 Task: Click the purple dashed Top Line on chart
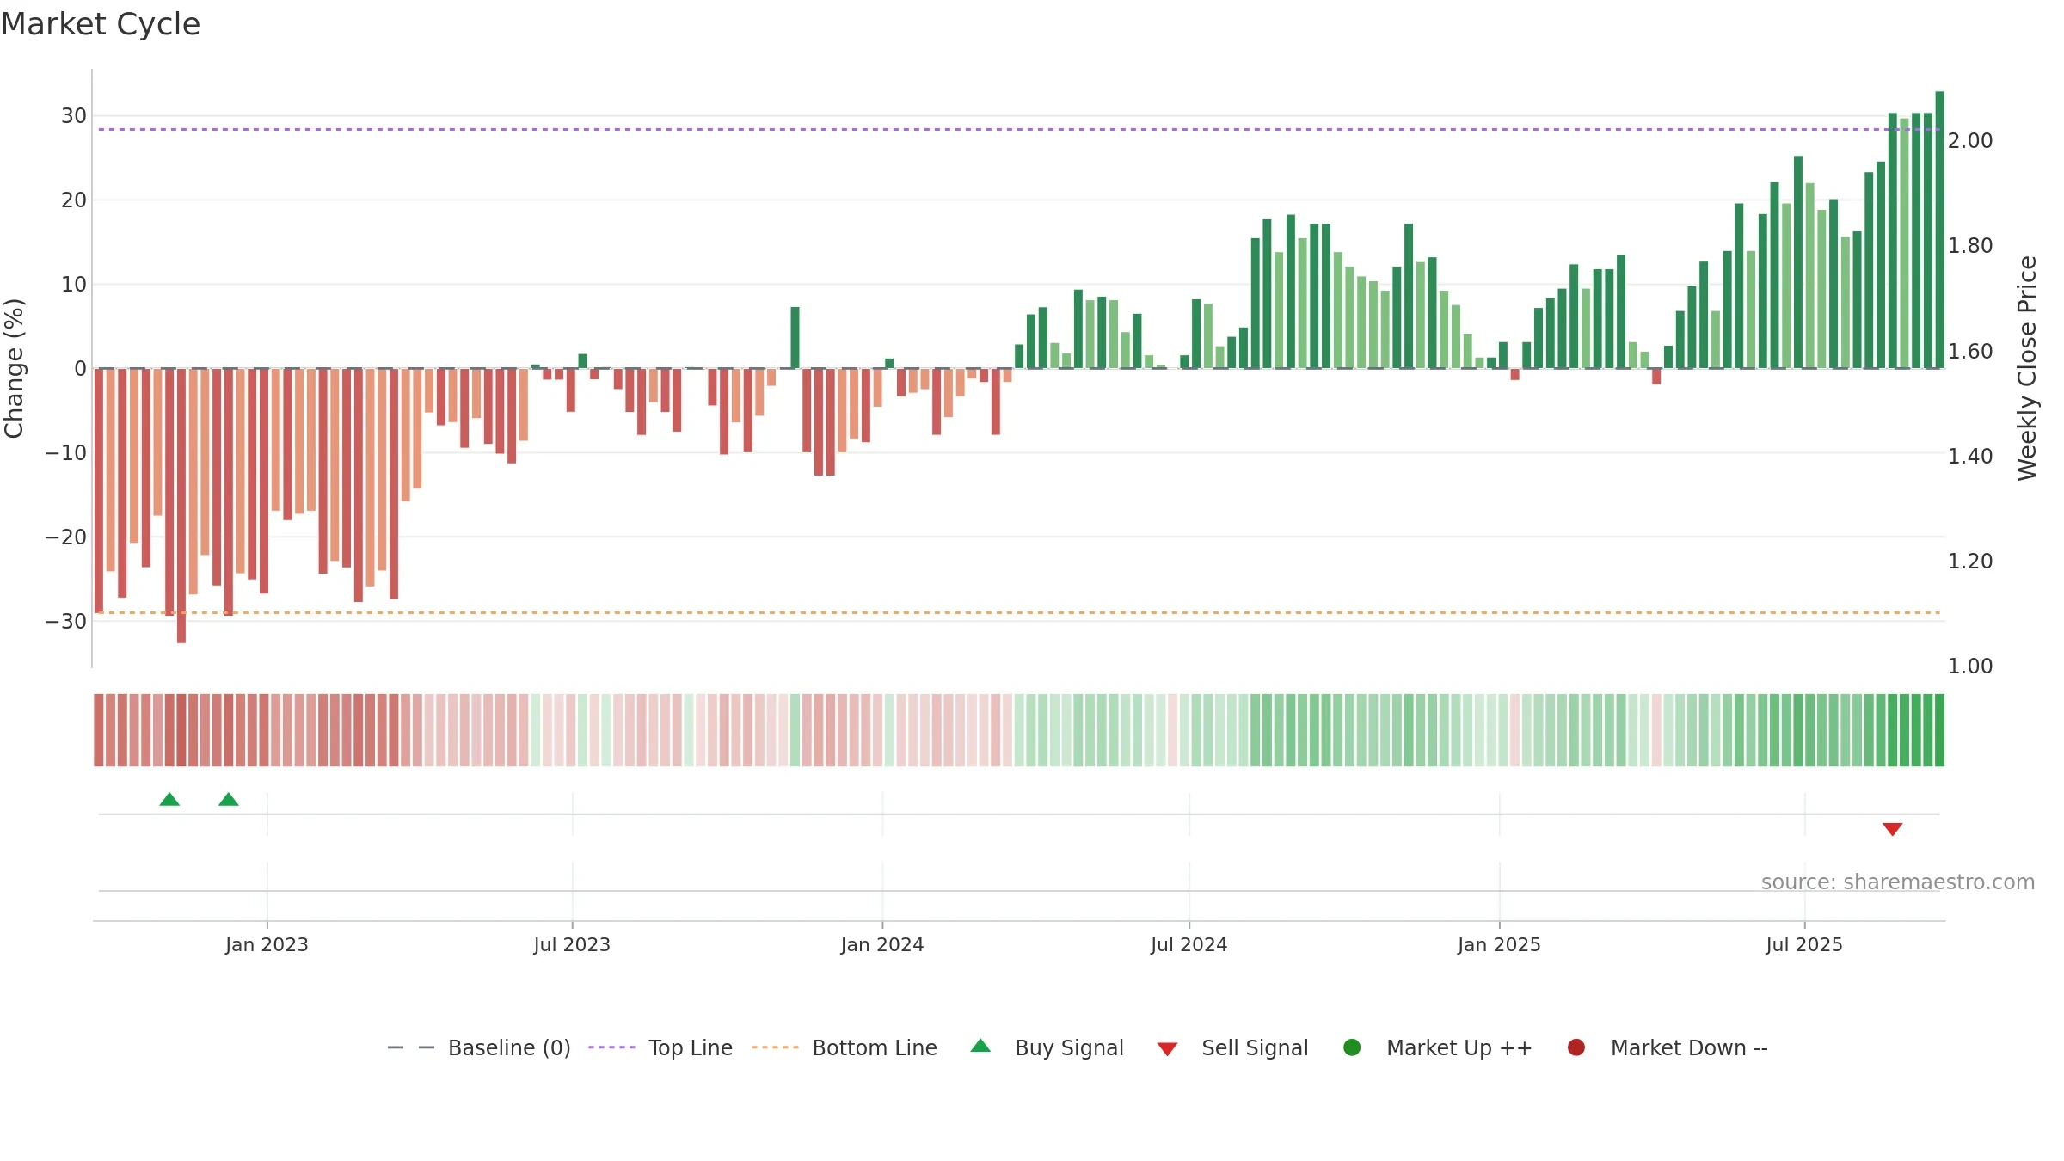point(1019,130)
